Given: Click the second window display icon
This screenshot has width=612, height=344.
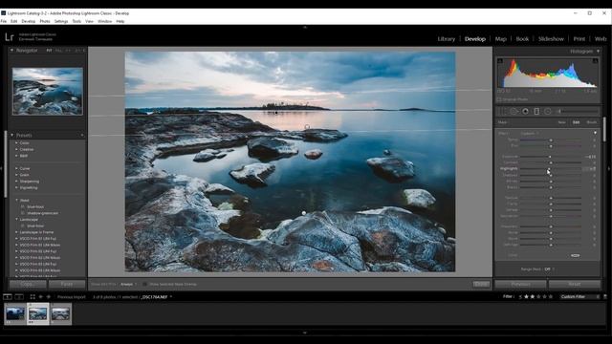Looking at the screenshot, I should [x=19, y=297].
